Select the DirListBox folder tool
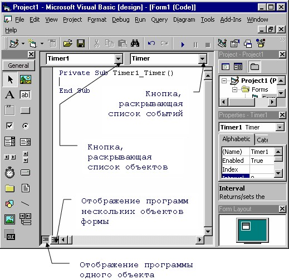This screenshot has width=289, height=280. tap(9, 188)
